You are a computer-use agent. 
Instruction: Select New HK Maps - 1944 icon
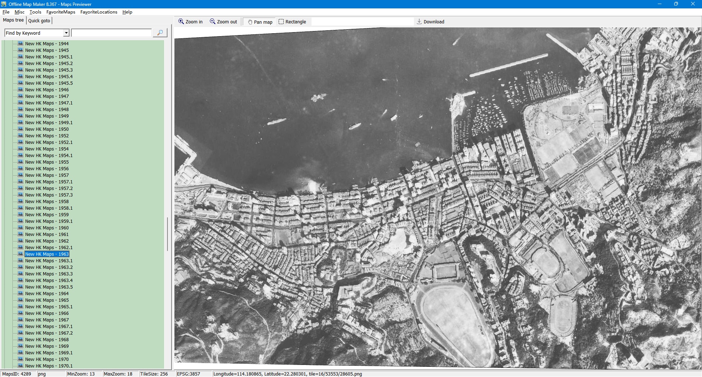point(20,43)
